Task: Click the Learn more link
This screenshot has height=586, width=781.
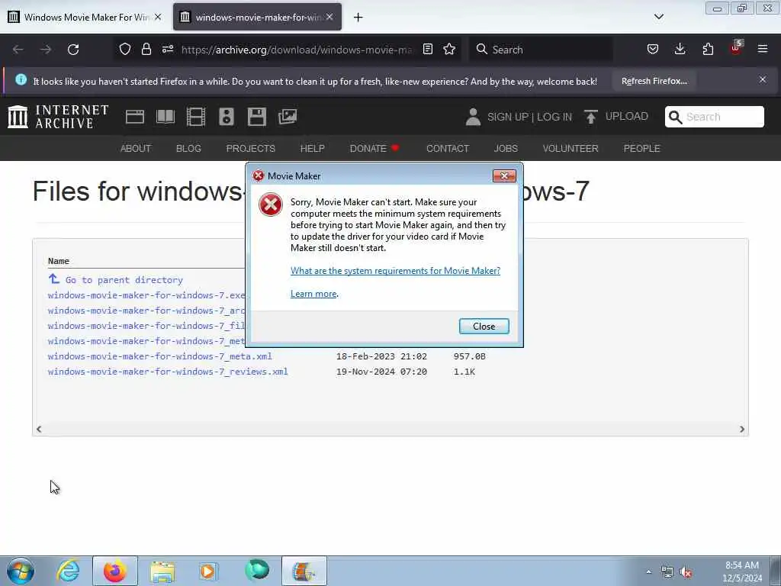Action: pos(313,294)
